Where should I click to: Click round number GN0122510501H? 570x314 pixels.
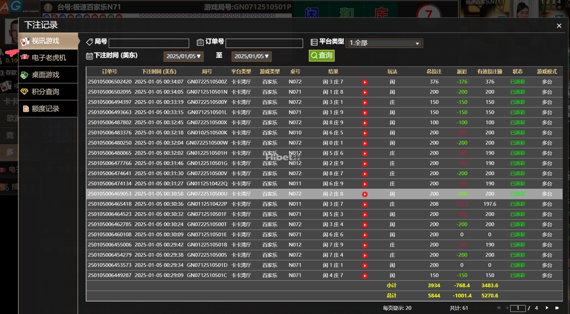pos(207,153)
